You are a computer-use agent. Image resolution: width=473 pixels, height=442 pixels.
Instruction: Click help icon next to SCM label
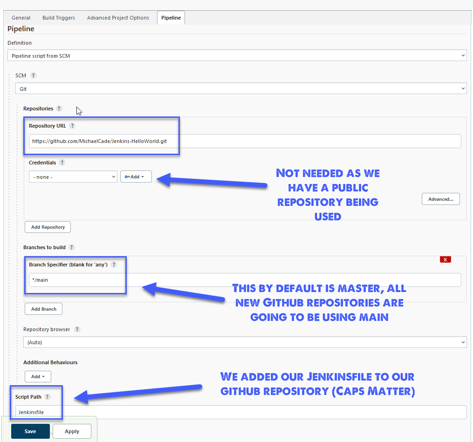(34, 75)
